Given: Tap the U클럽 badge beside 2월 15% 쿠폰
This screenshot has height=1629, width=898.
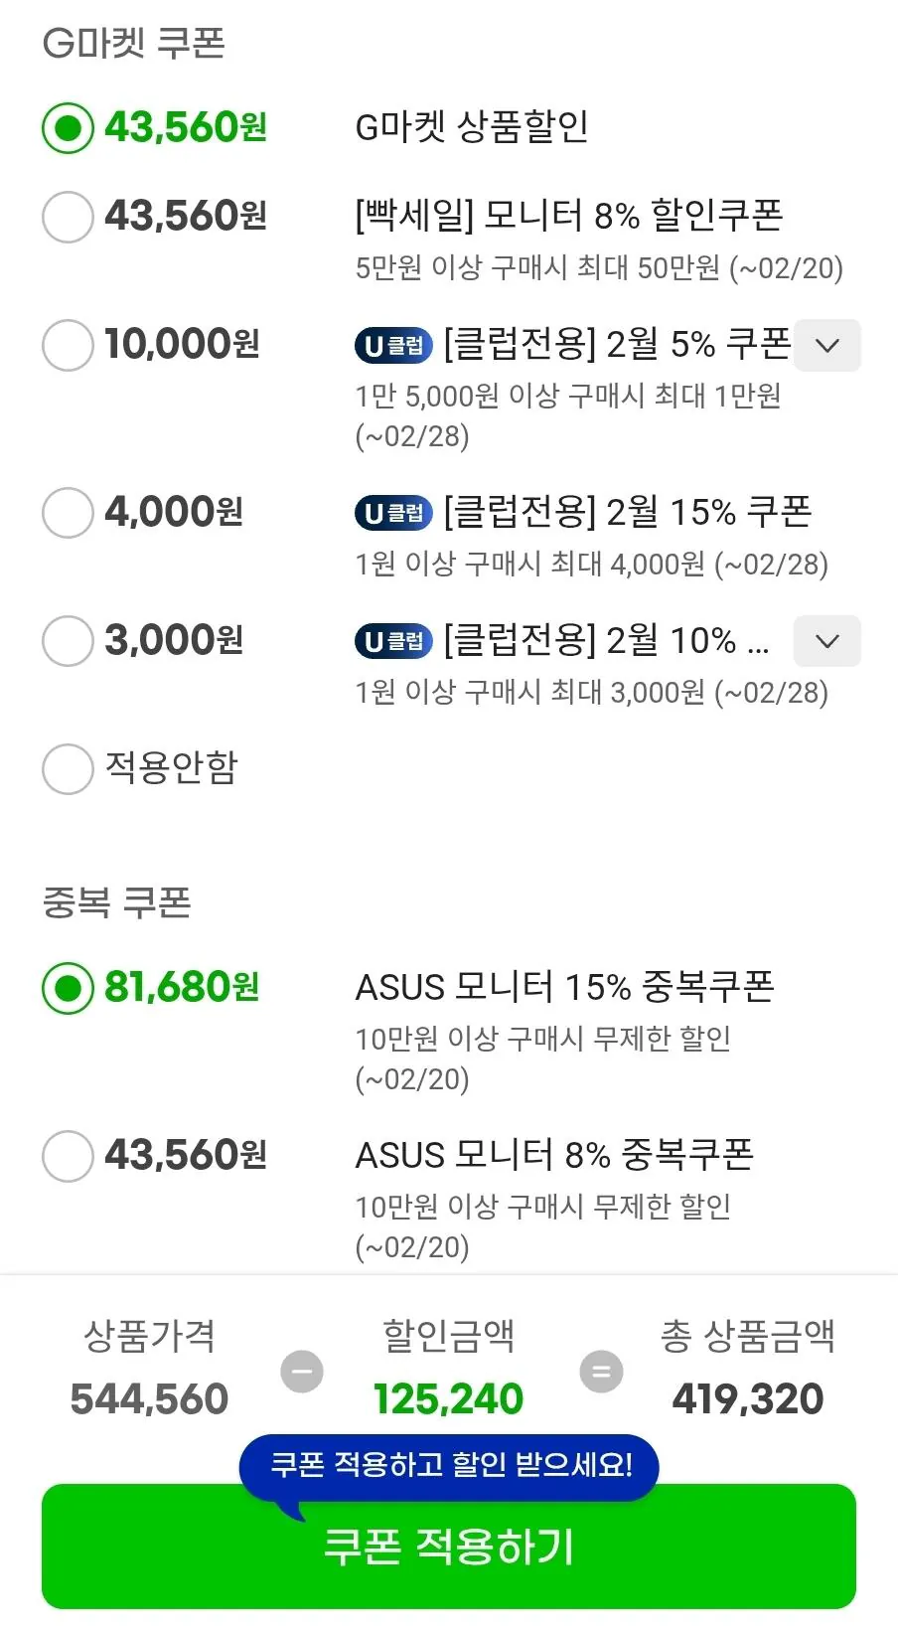Looking at the screenshot, I should (391, 513).
